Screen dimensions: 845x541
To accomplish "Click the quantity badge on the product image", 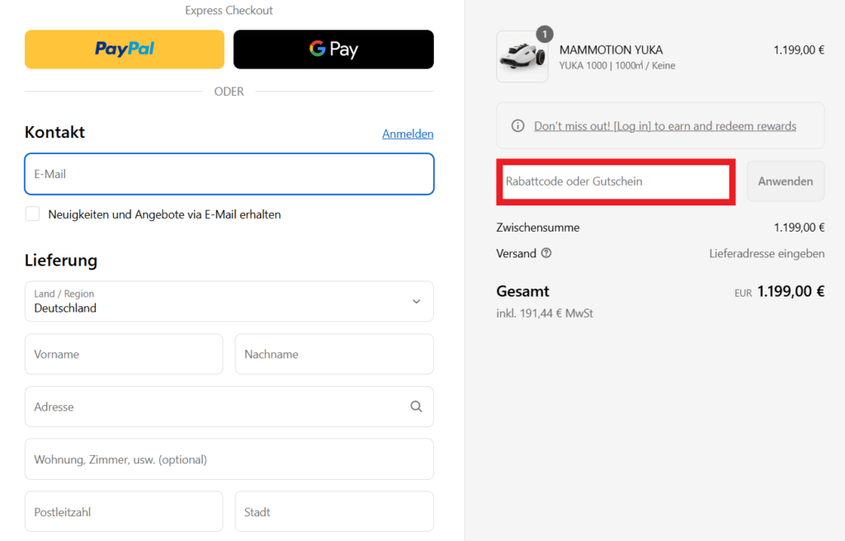I will point(545,35).
